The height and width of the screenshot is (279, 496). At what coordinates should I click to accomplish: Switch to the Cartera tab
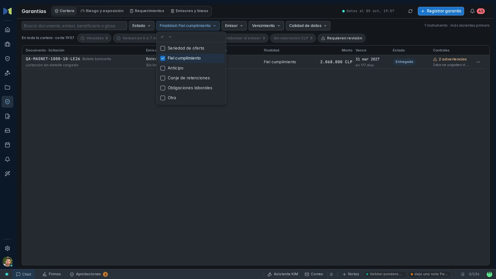pyautogui.click(x=64, y=11)
